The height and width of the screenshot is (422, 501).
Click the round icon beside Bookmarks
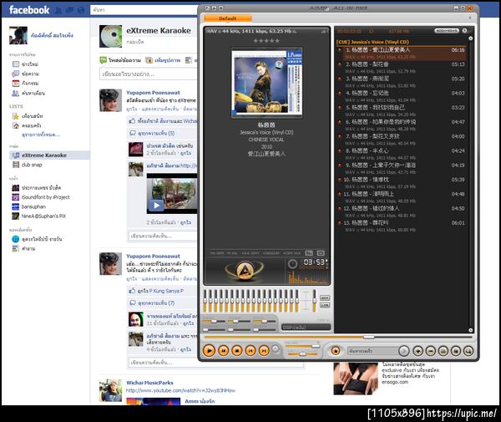pyautogui.click(x=464, y=30)
